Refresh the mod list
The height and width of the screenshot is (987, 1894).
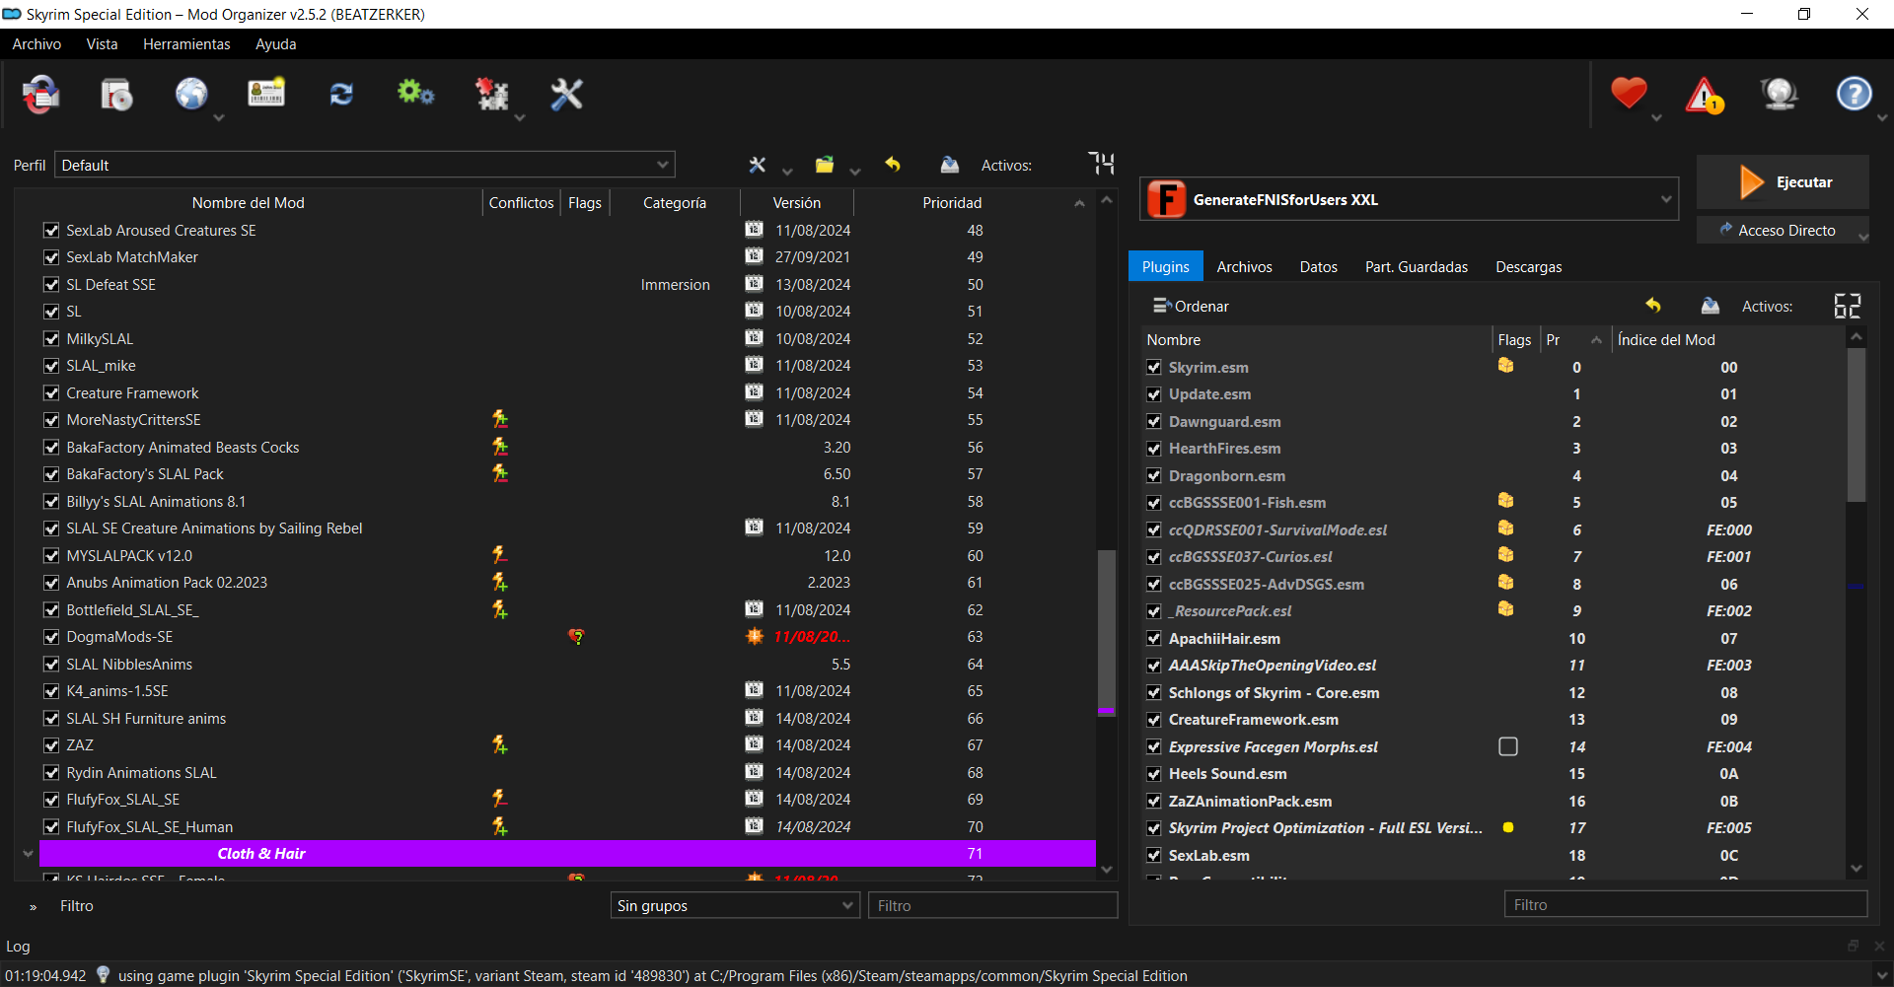click(341, 94)
